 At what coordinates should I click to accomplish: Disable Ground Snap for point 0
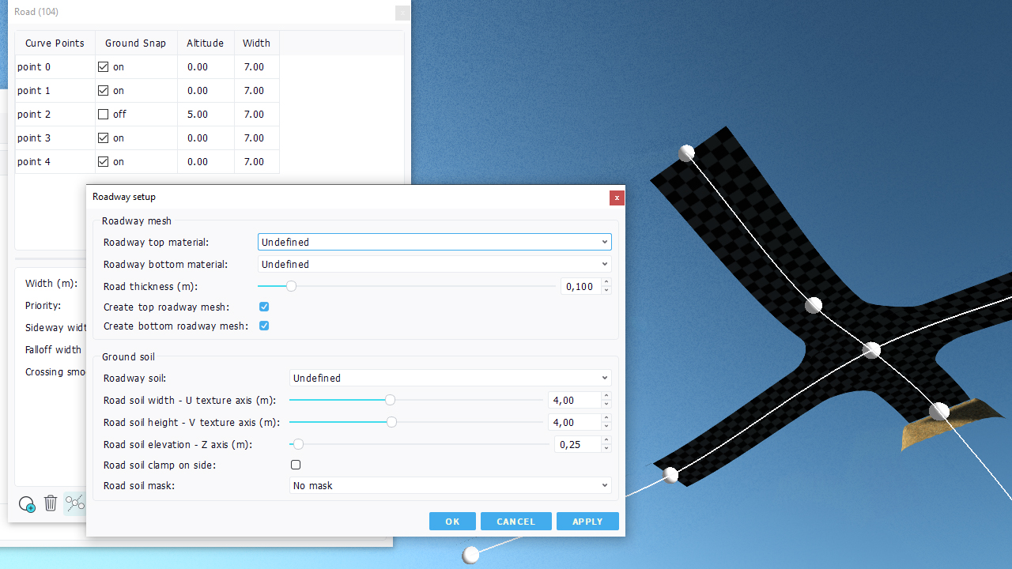coord(103,66)
